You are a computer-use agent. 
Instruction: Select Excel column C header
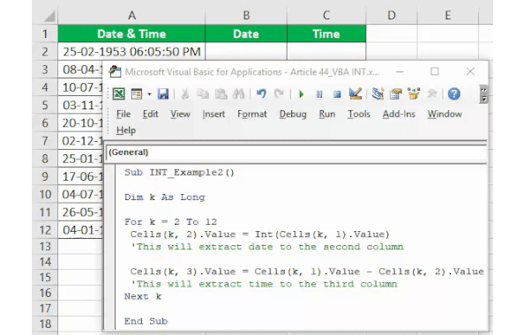326,15
